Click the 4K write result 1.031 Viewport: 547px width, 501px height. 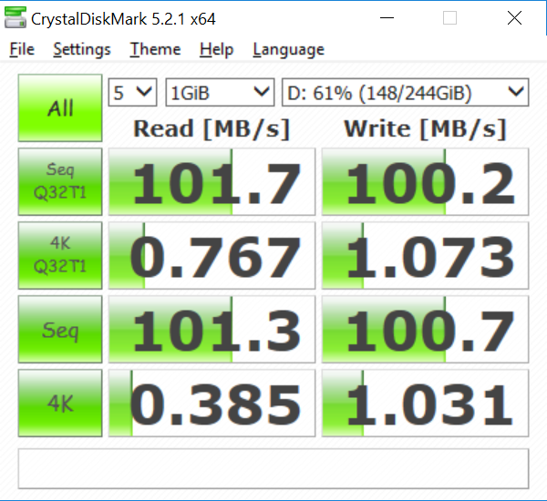(425, 404)
